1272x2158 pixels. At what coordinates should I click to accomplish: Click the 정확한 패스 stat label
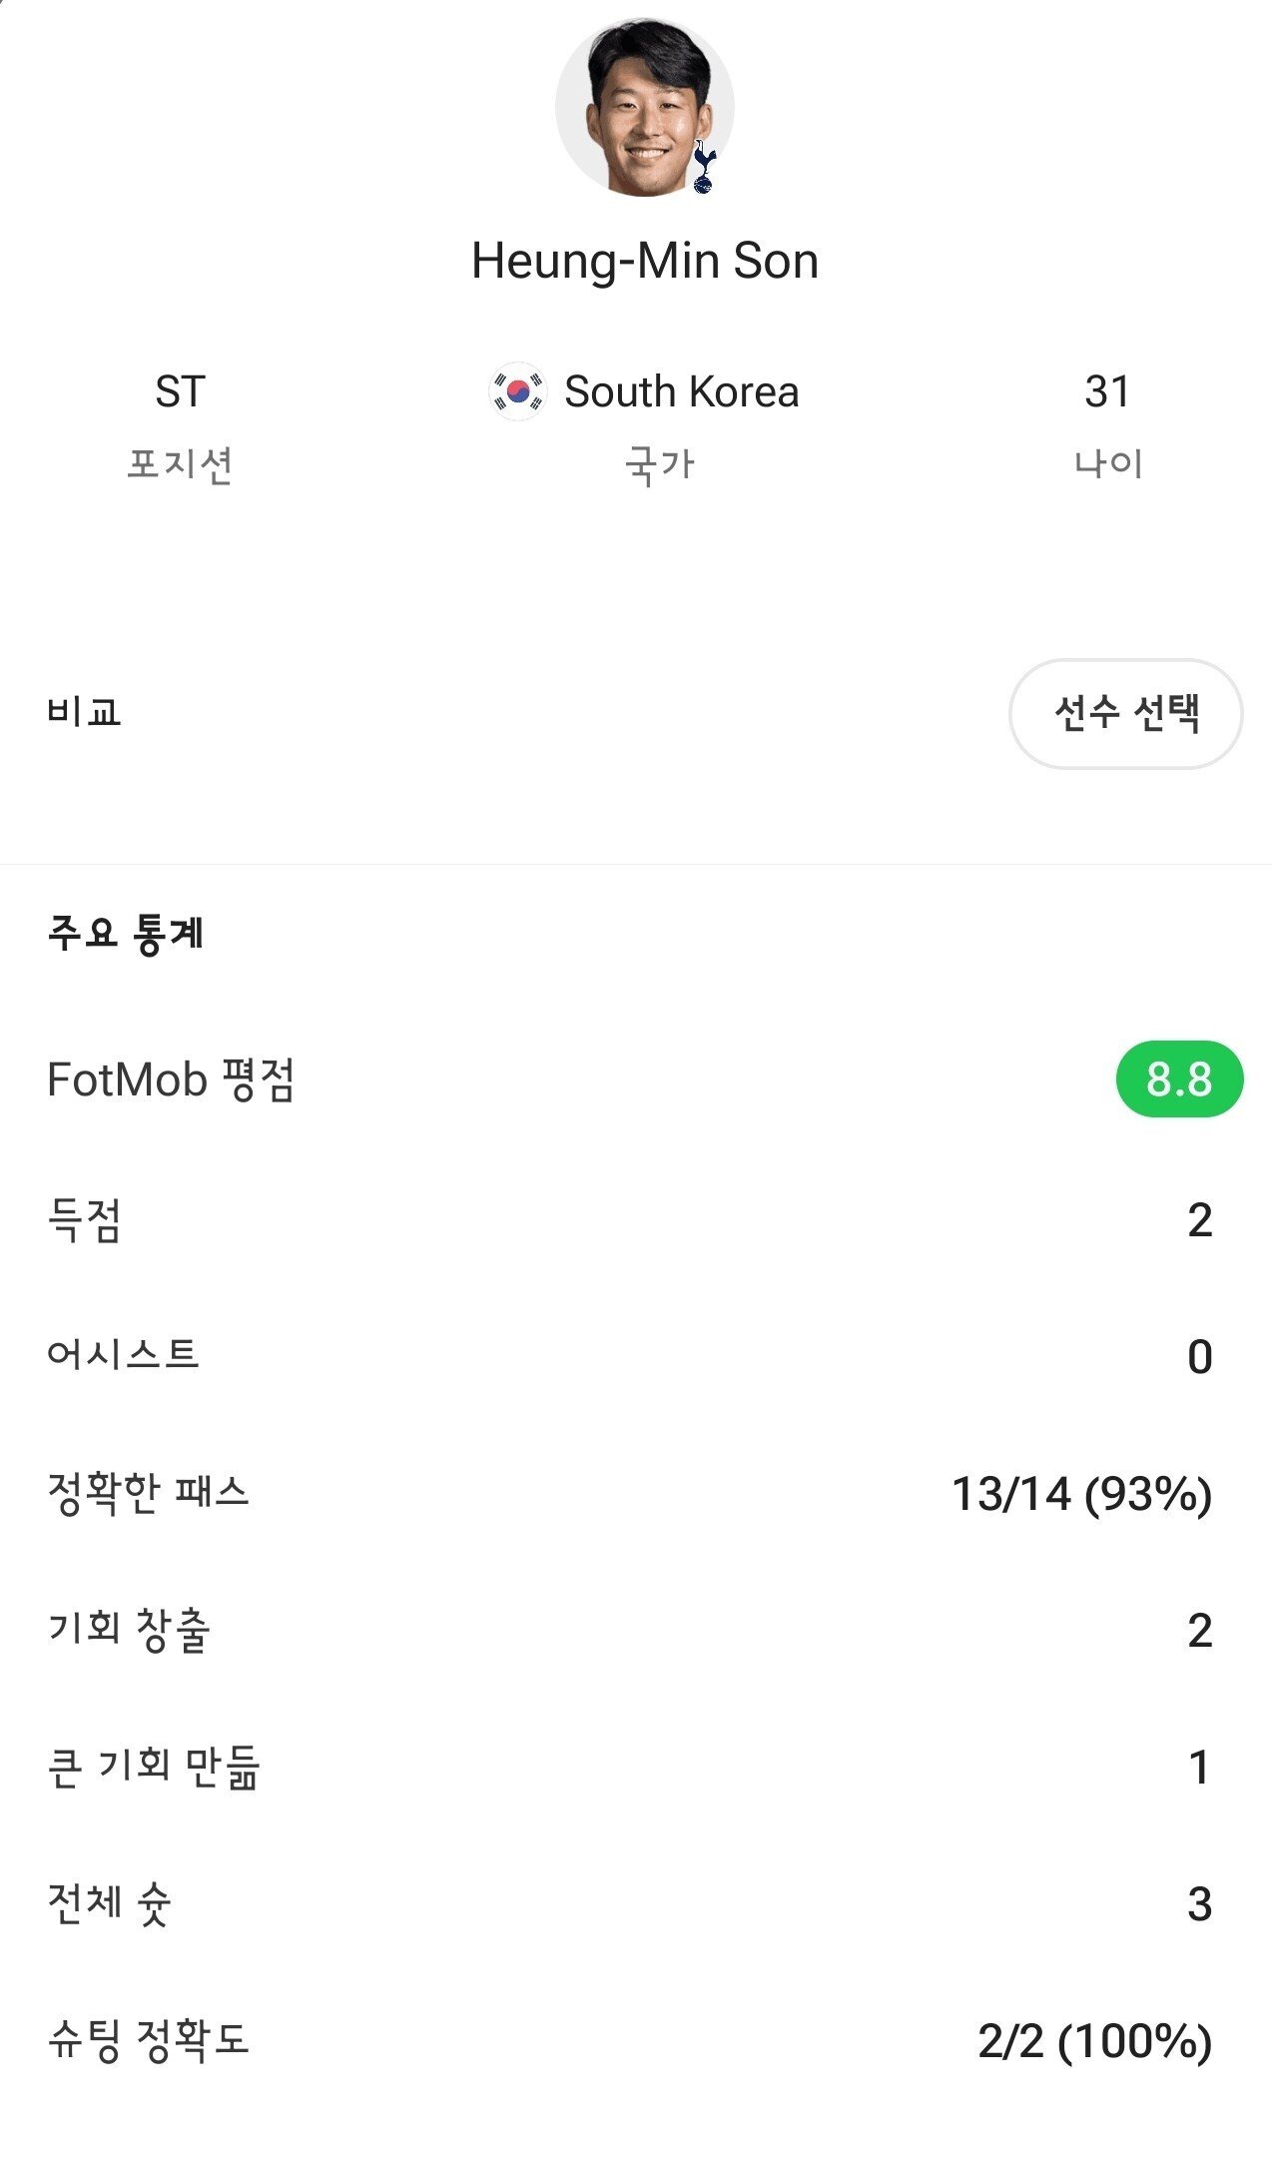pos(148,1493)
